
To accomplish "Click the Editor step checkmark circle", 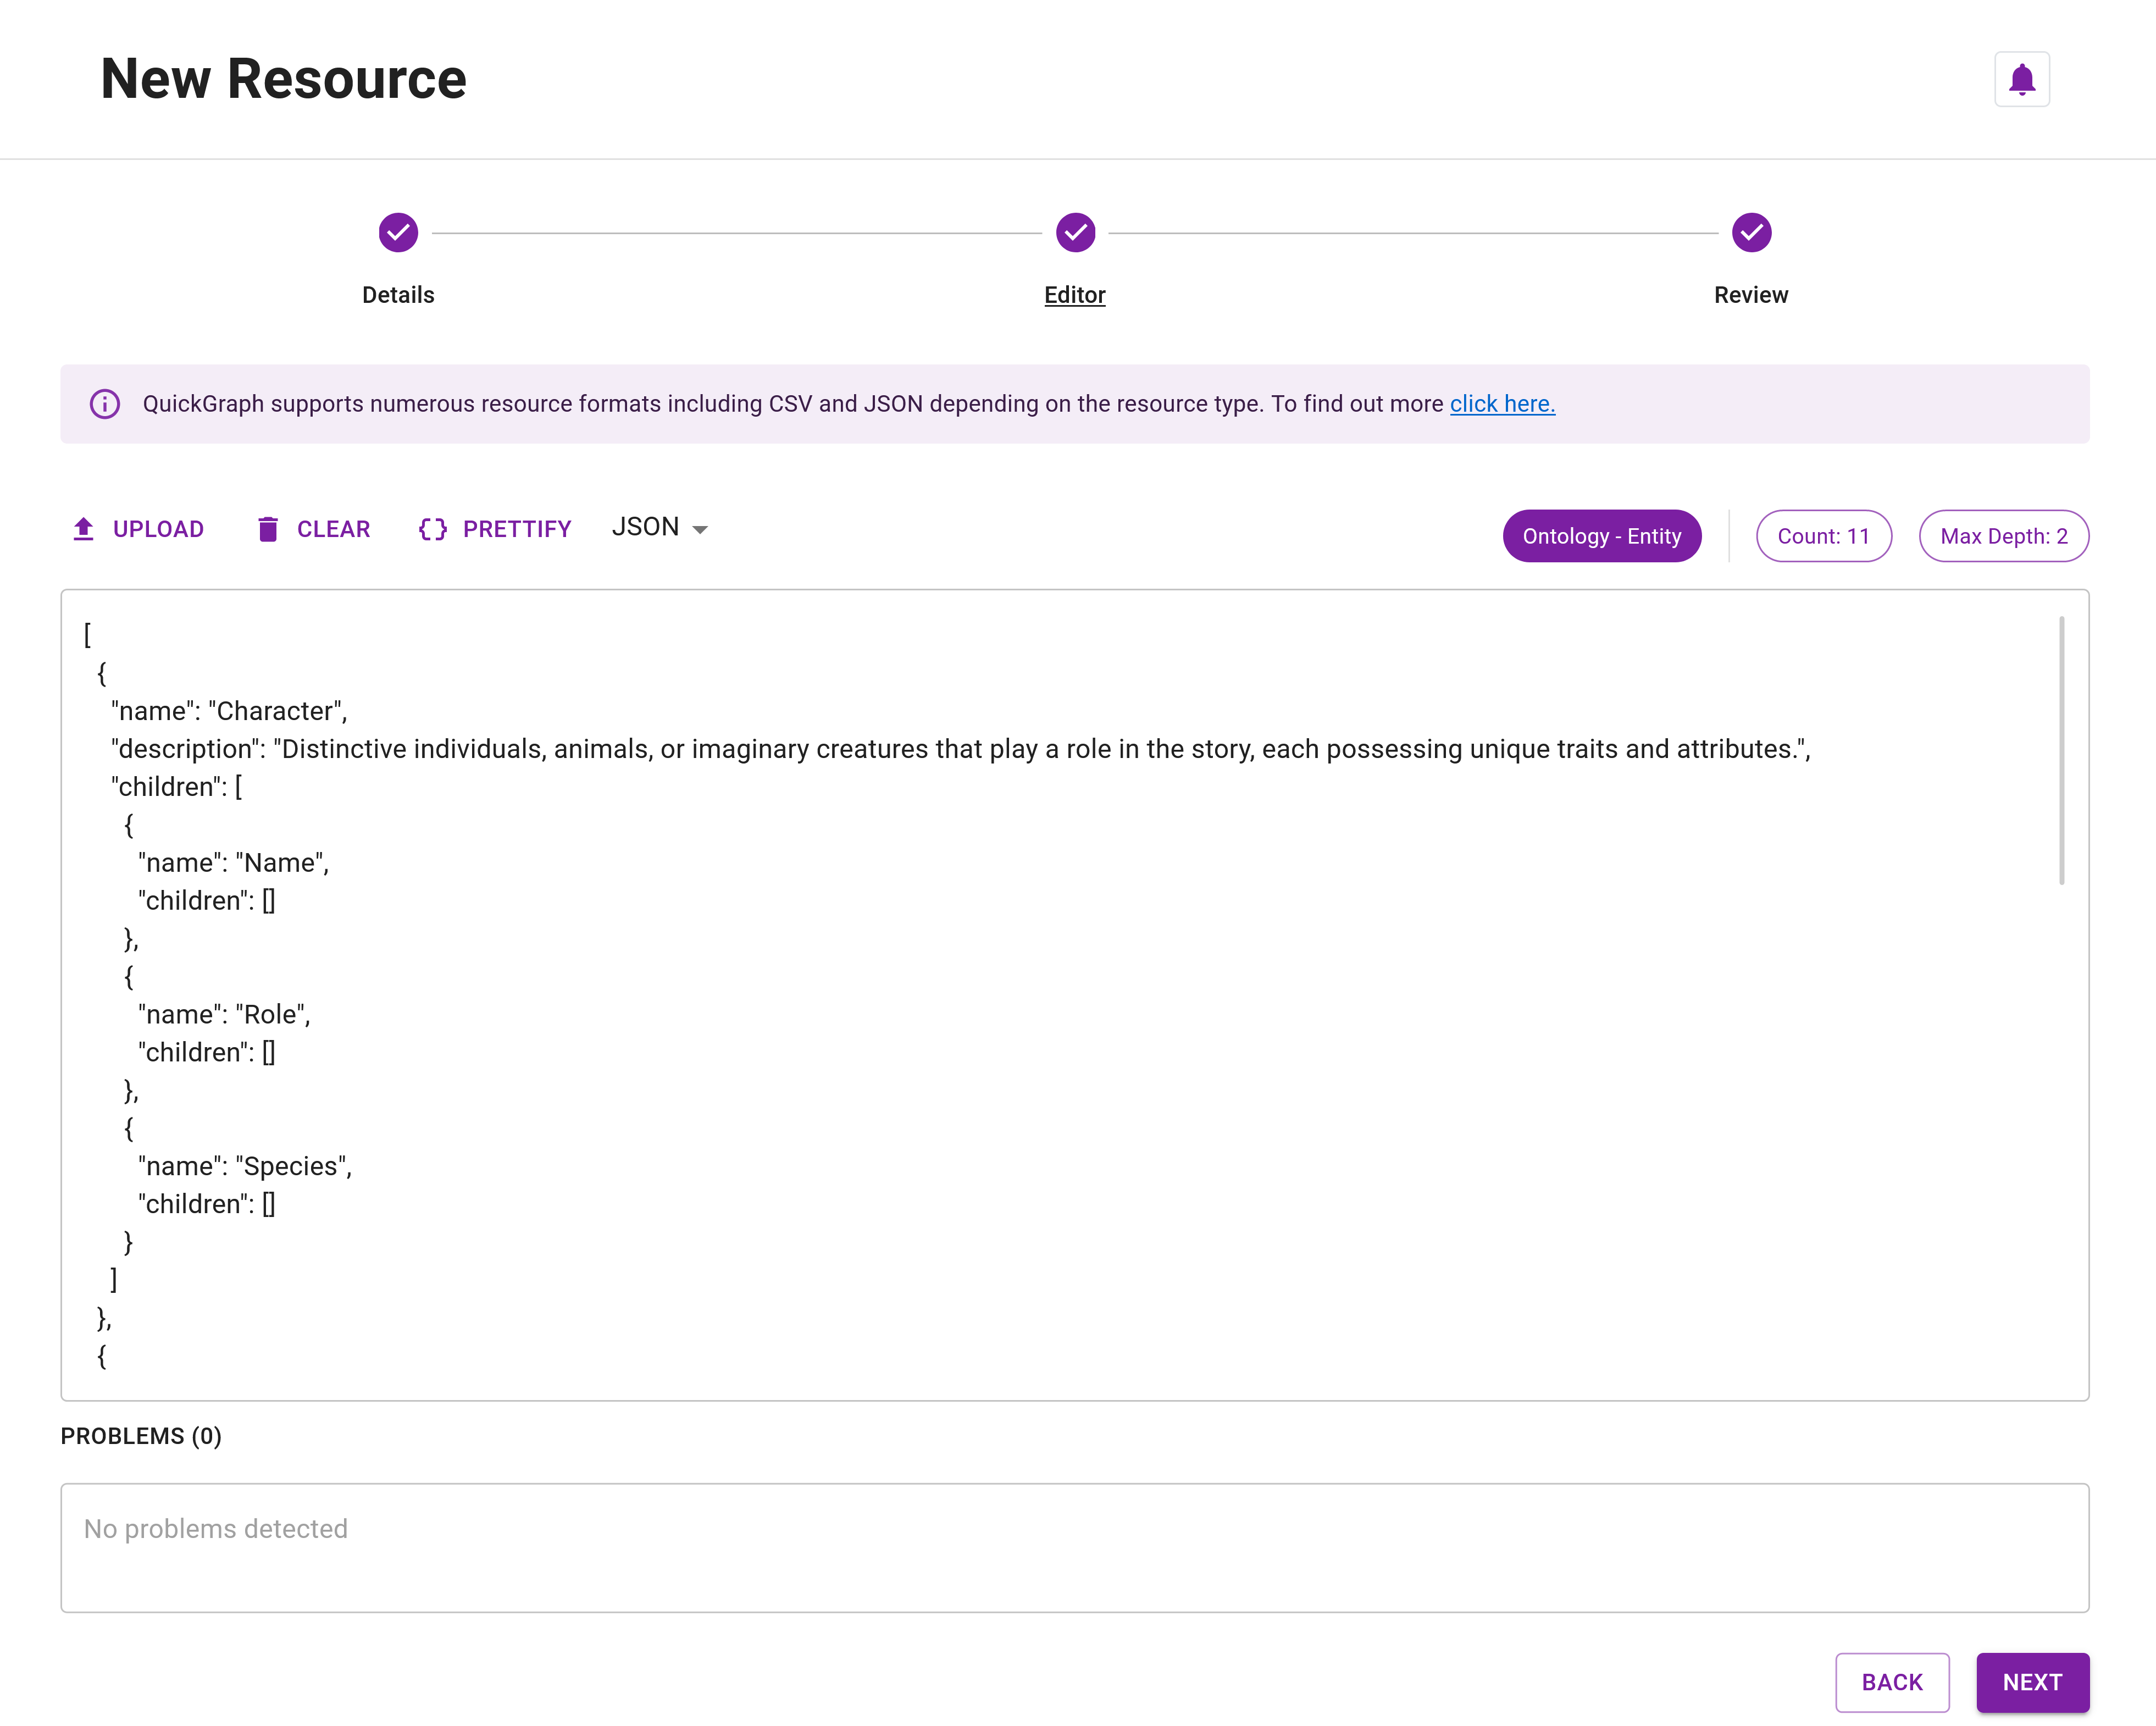I will point(1074,232).
